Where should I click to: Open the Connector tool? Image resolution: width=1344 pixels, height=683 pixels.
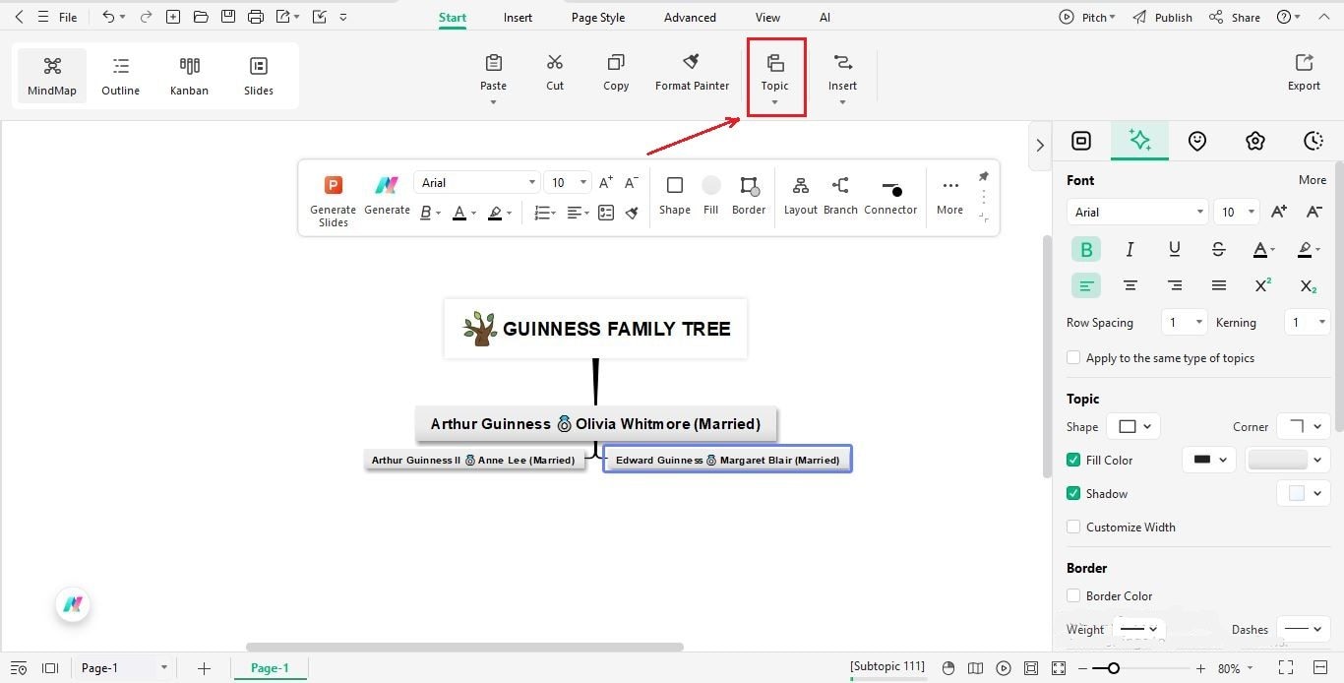pyautogui.click(x=890, y=195)
